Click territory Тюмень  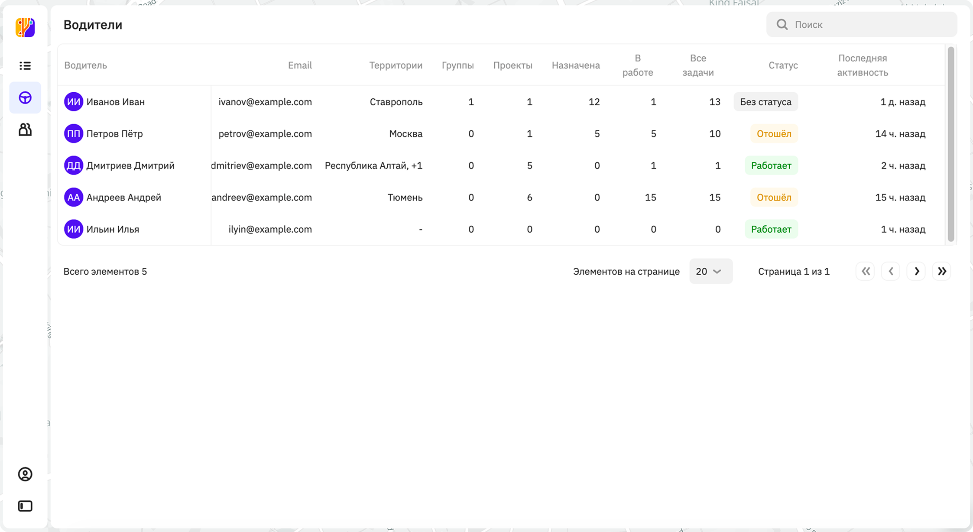405,197
